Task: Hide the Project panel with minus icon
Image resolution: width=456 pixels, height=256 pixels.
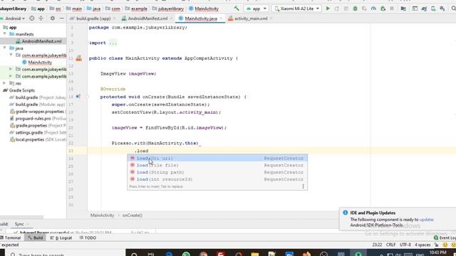Action: tap(62, 18)
